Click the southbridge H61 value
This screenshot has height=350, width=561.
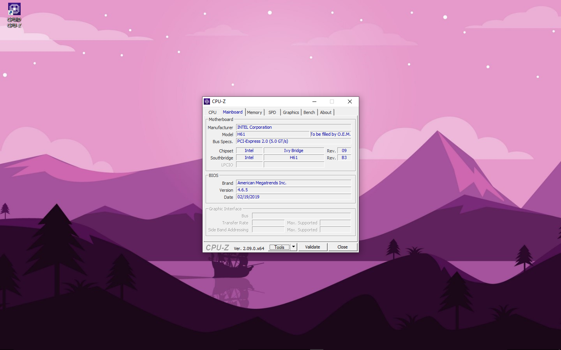coord(294,157)
